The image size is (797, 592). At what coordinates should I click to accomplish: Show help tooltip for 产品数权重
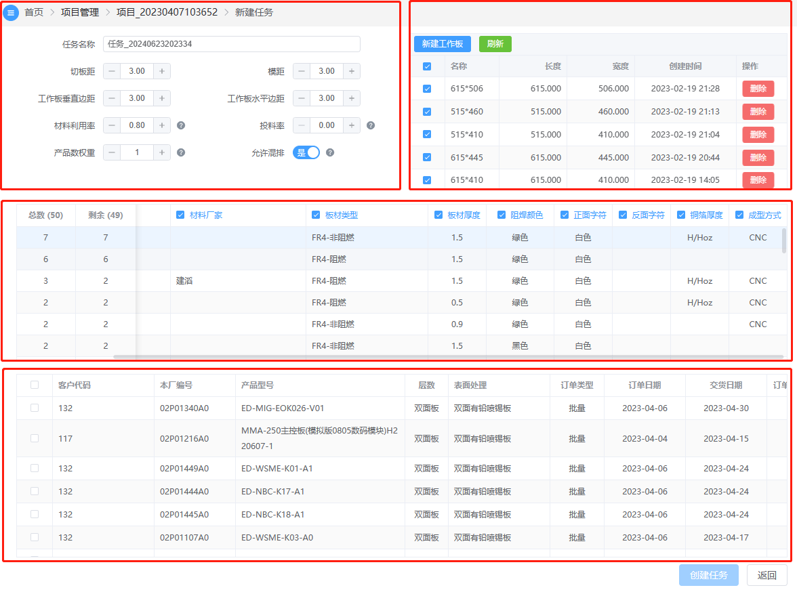[181, 152]
